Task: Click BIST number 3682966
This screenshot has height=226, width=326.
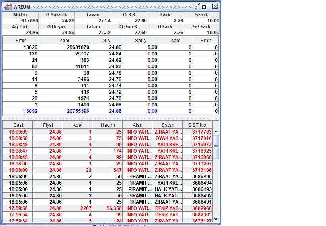Action: [x=202, y=208]
